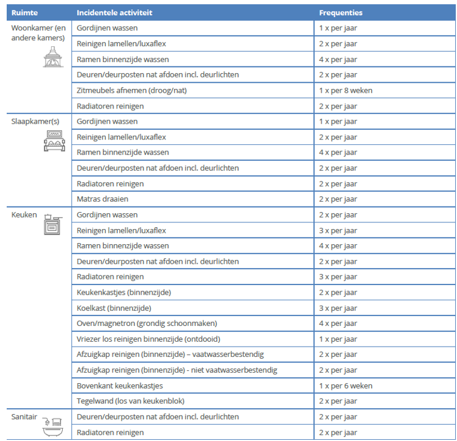Image resolution: width=457 pixels, height=441 pixels.
Task: Select the Bovenkant keukenkastjes activity
Action: [119, 386]
